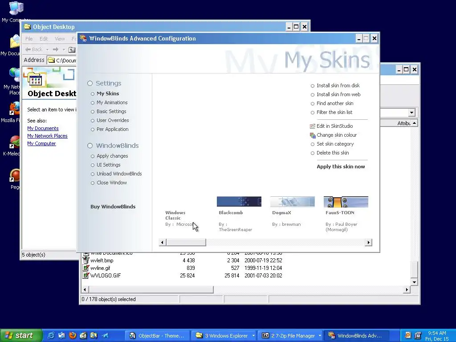Select the FauxS-TOON skin thumbnail
Image resolution: width=456 pixels, height=342 pixels.
[346, 202]
